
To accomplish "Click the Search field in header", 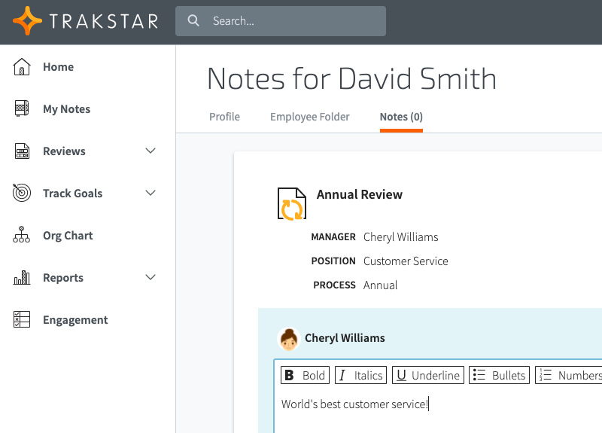I will 281,21.
